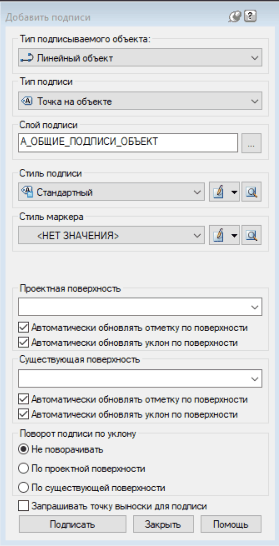Uncheck уклон checkbox under Существующая поверхность
This screenshot has height=546, width=279.
click(23, 414)
